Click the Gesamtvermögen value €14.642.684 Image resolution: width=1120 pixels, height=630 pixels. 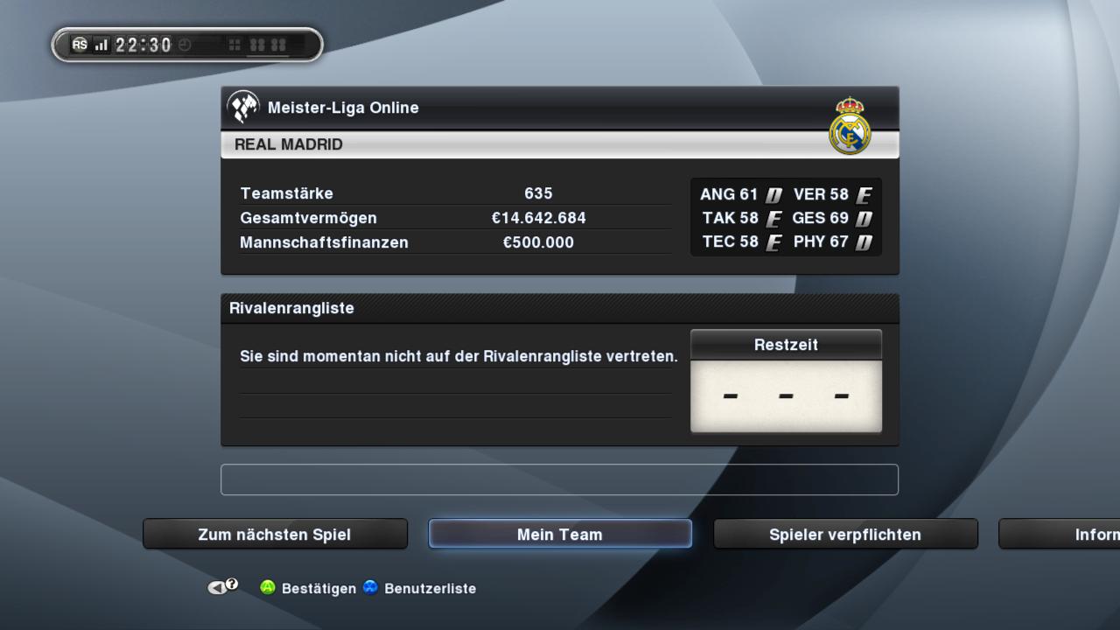pyautogui.click(x=539, y=218)
